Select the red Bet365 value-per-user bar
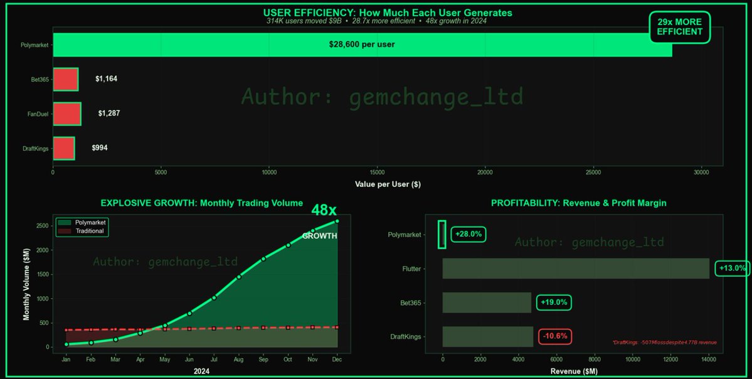Screen dimensions: 752x379 tap(65, 79)
